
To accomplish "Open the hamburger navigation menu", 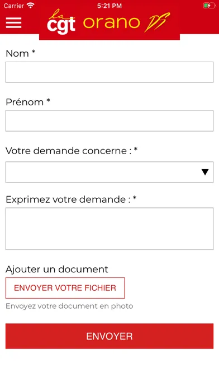I will (x=13, y=23).
